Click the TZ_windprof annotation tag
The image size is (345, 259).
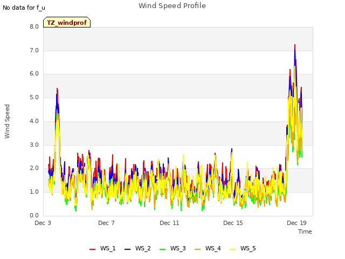[x=67, y=22]
